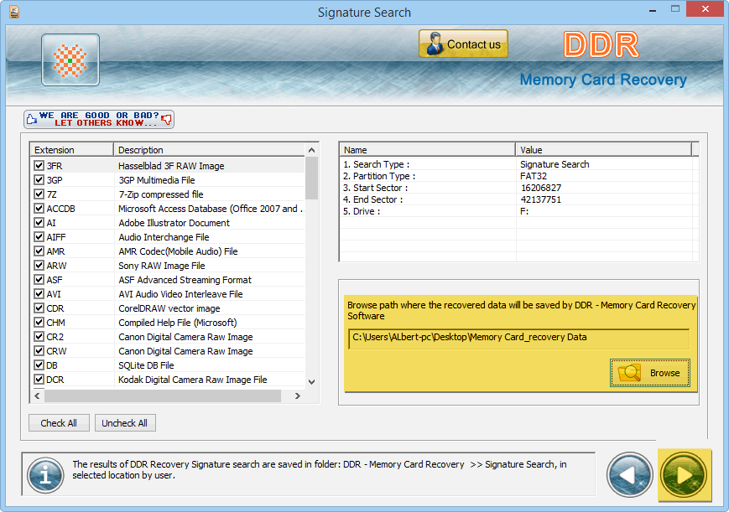Select 'Sony RAW Image File' description
Viewport: 729px width, 512px height.
(161, 266)
